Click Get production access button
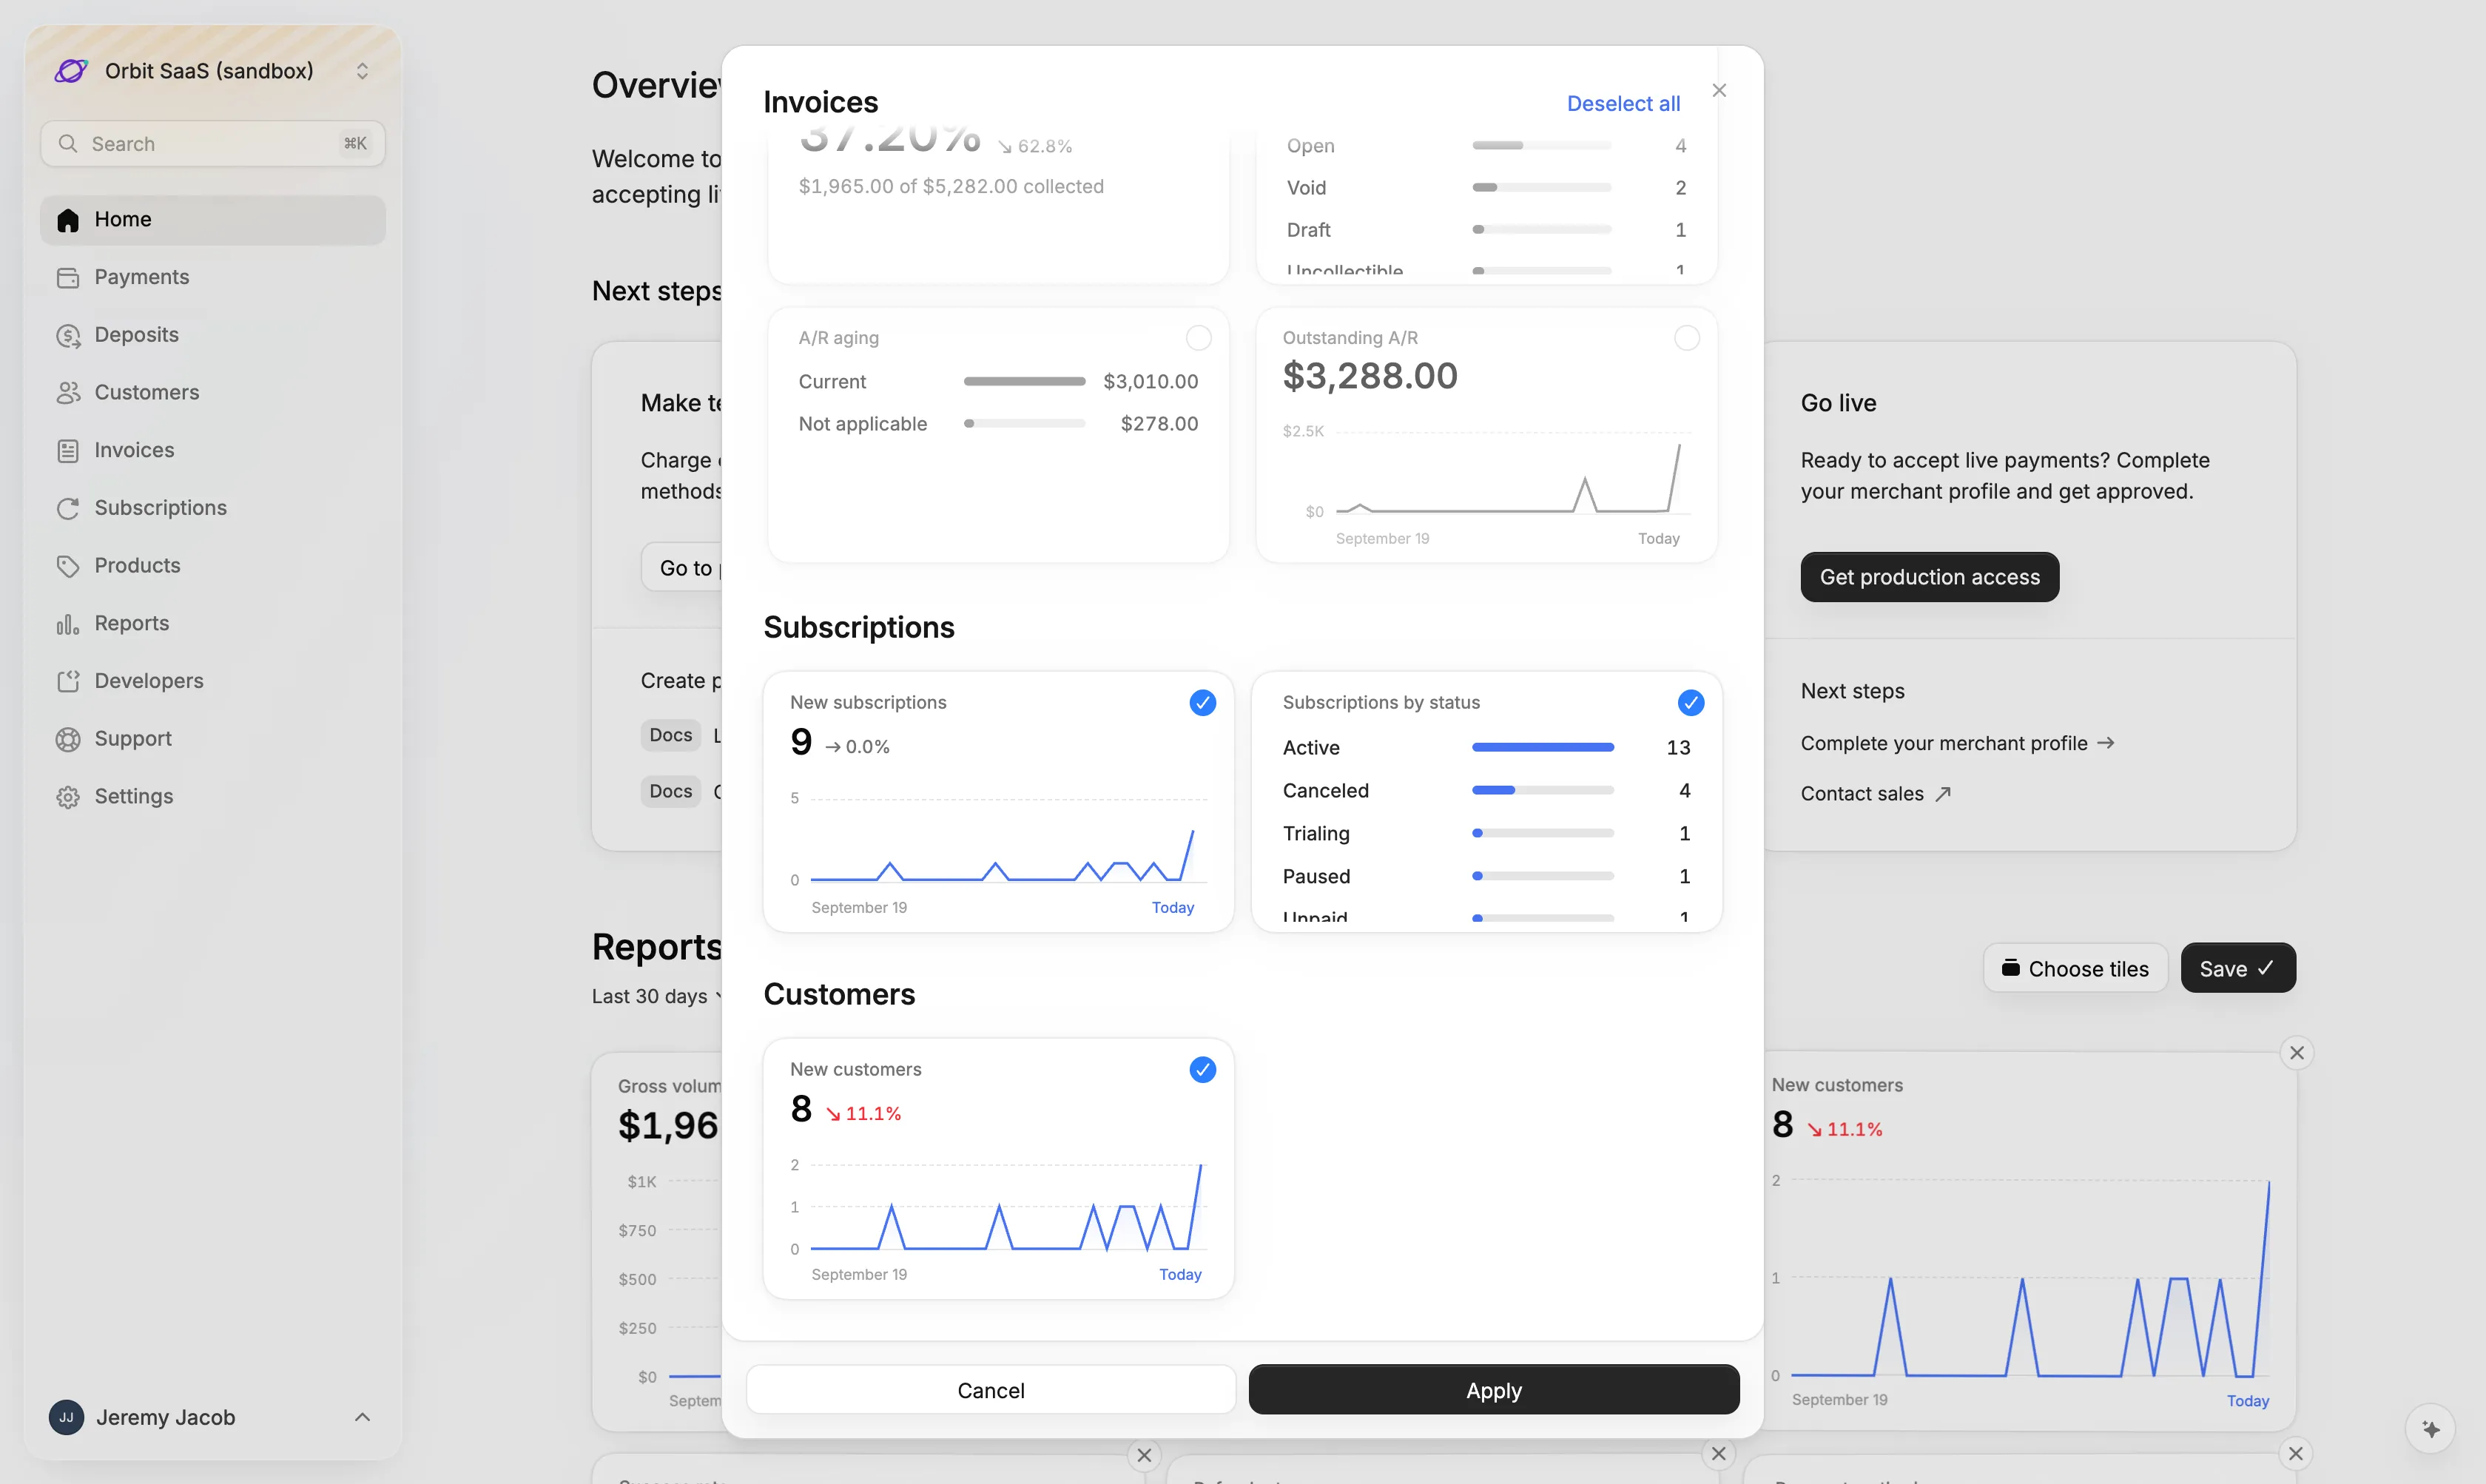Screen dimensions: 2486x1484 pyautogui.click(x=1929, y=577)
